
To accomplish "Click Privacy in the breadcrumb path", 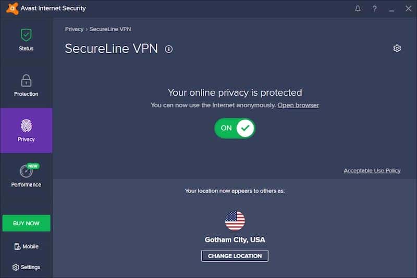I will coord(74,29).
